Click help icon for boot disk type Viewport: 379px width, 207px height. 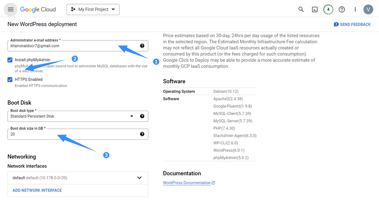pyautogui.click(x=142, y=116)
